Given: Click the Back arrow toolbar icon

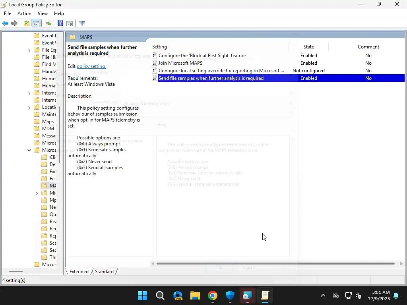Looking at the screenshot, I should point(5,23).
